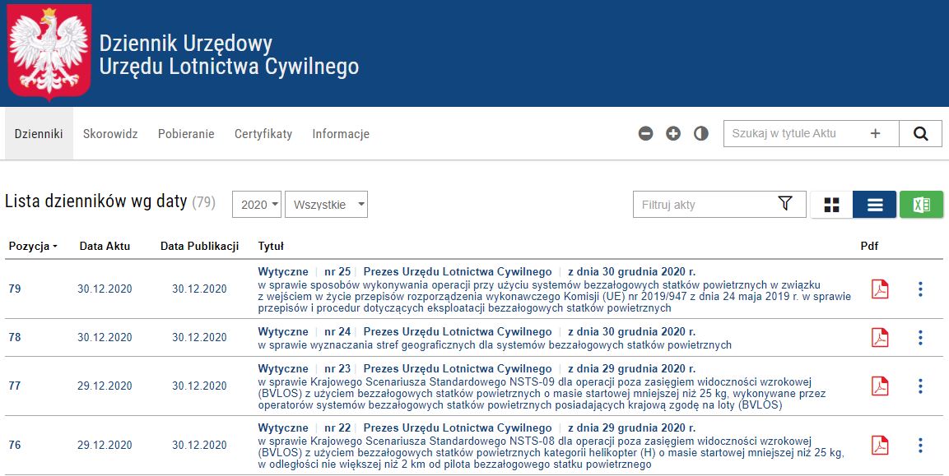949x476 pixels.
Task: Click the NSTS-08 scenario description text
Action: coord(551,453)
